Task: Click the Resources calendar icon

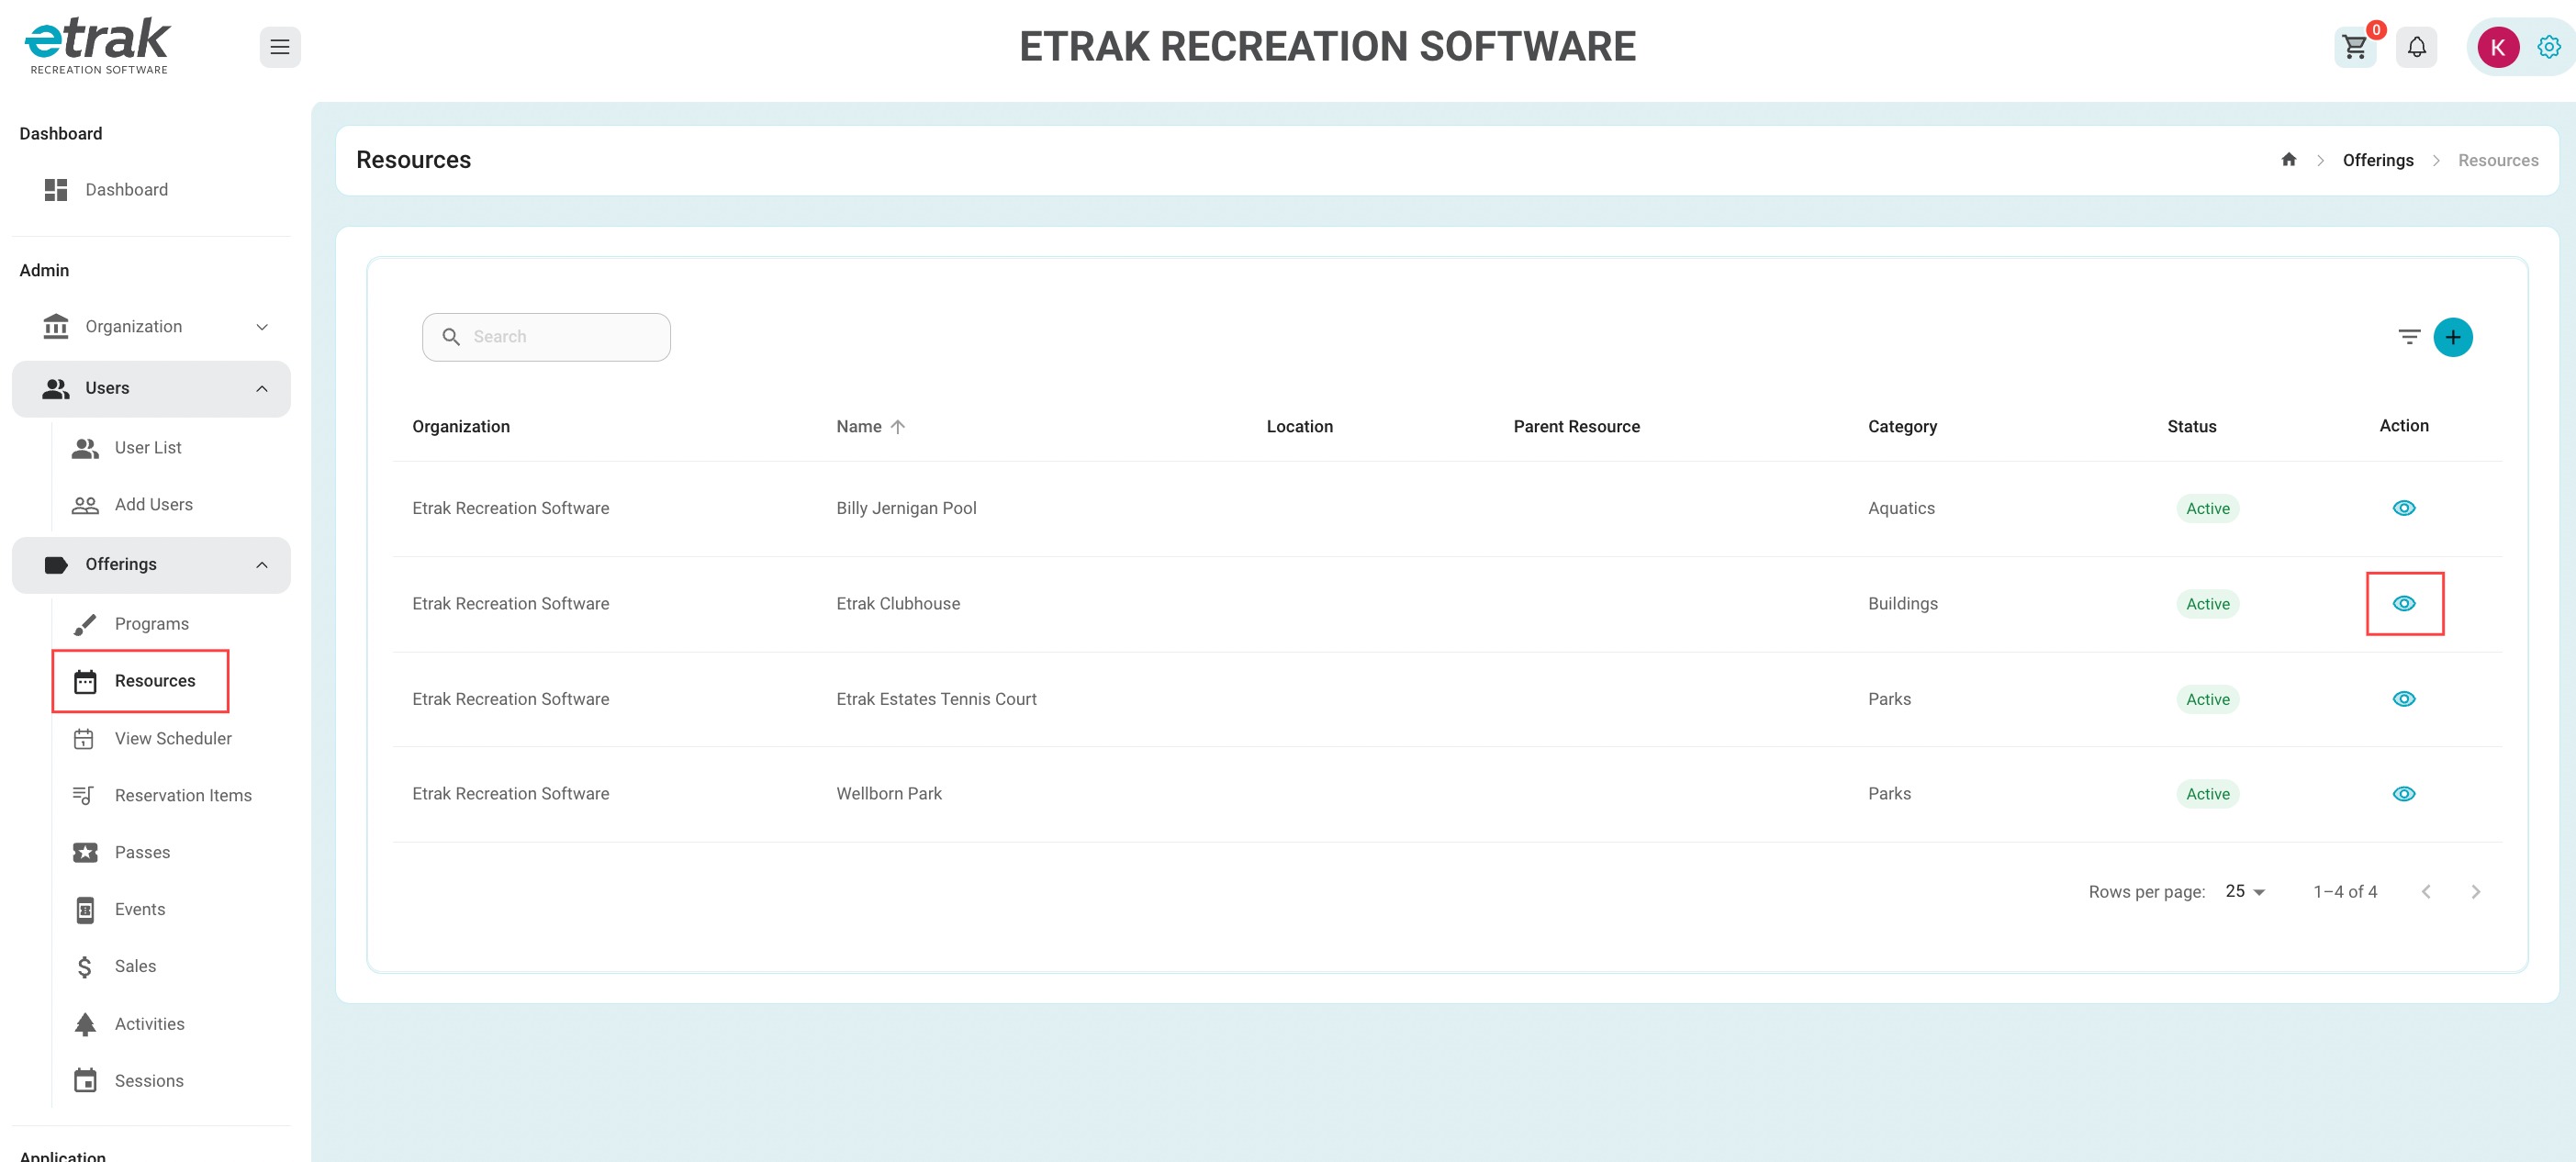Action: [85, 682]
